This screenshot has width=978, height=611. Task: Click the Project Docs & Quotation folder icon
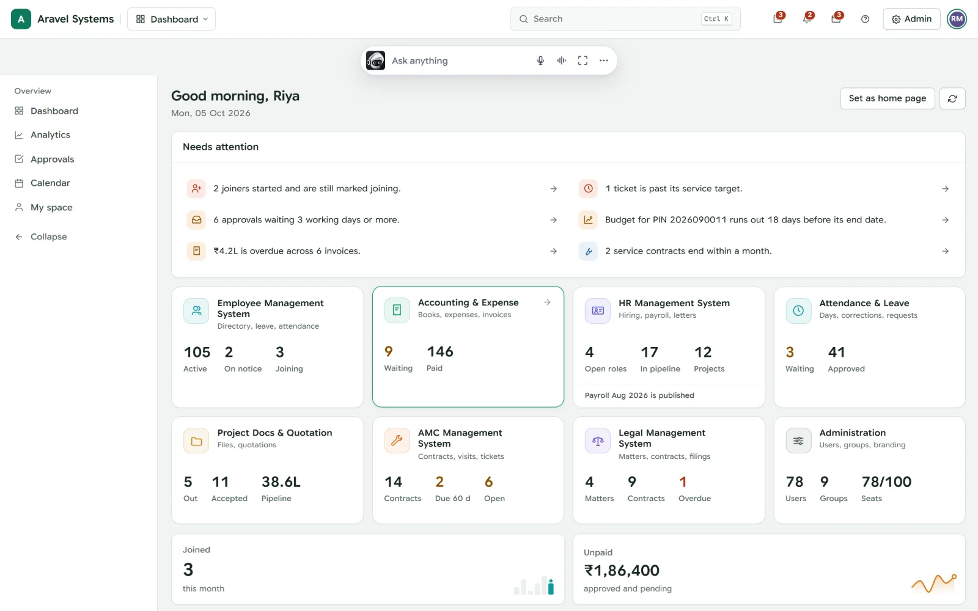[x=196, y=441]
